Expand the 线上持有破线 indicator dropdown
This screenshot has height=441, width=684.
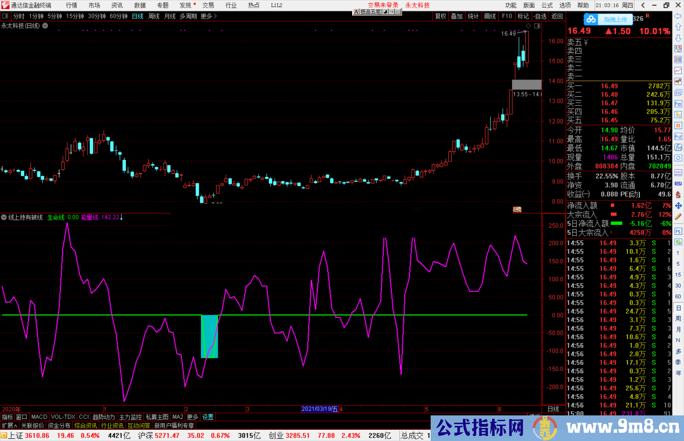pyautogui.click(x=4, y=217)
